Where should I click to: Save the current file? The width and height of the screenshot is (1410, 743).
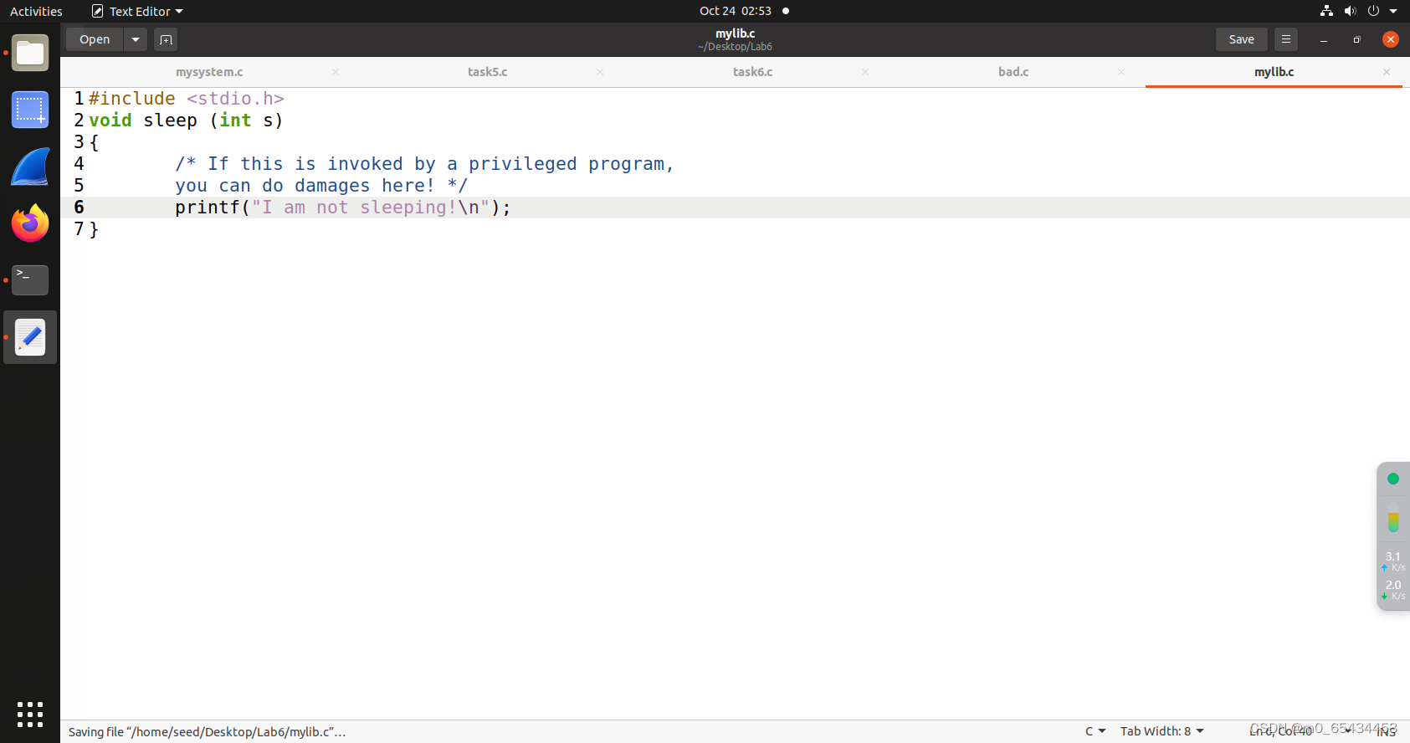click(x=1242, y=39)
